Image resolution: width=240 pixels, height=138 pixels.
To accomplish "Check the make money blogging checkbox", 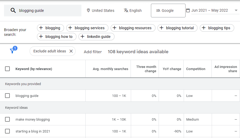I will tap(7, 119).
